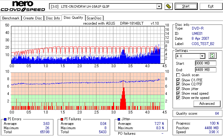Image resolution: width=223 pixels, height=136 pixels.
Task: Click PI Failures total value 5433
Action: pyautogui.click(x=103, y=132)
